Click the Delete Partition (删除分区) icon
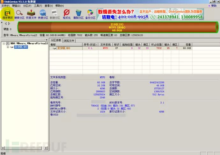220x155 pixels. [x=78, y=14]
